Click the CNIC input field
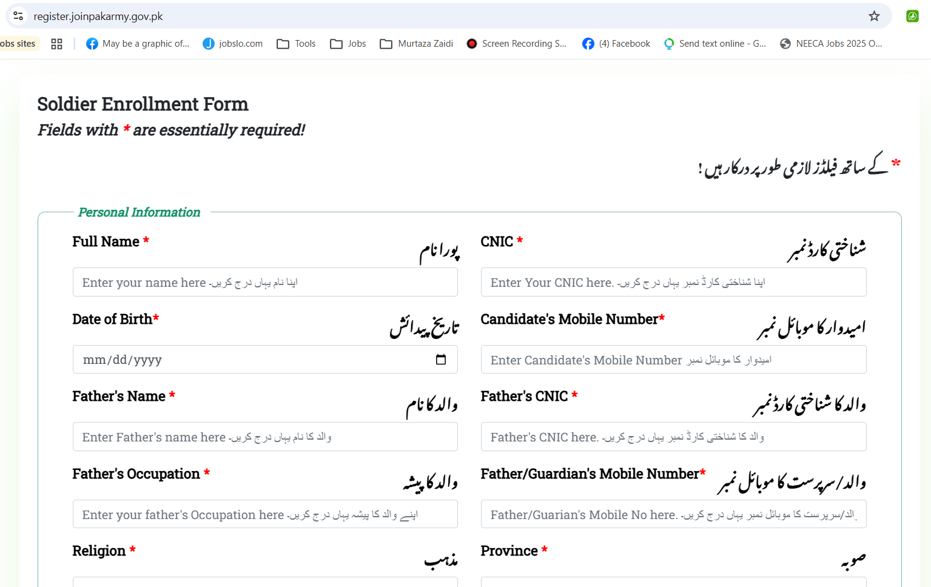Viewport: 931px width, 587px height. point(673,282)
